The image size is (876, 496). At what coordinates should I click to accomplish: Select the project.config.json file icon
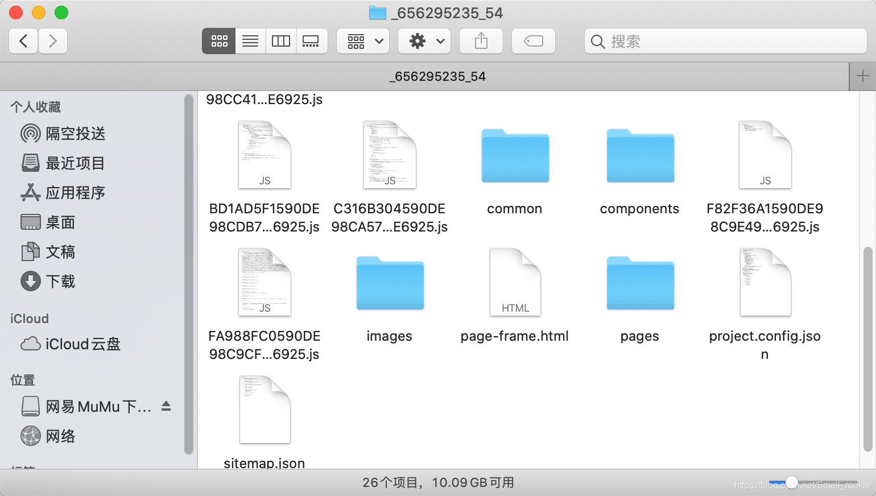pos(765,282)
